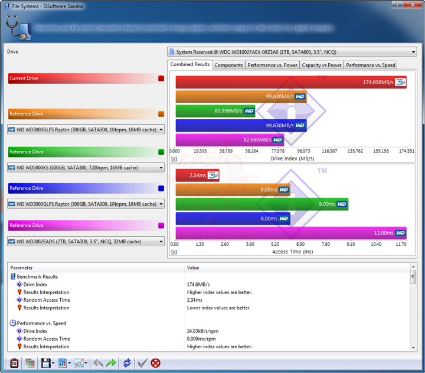The image size is (425, 373).
Task: Open the line graph icon dropdown arrow
Action: click(x=86, y=363)
